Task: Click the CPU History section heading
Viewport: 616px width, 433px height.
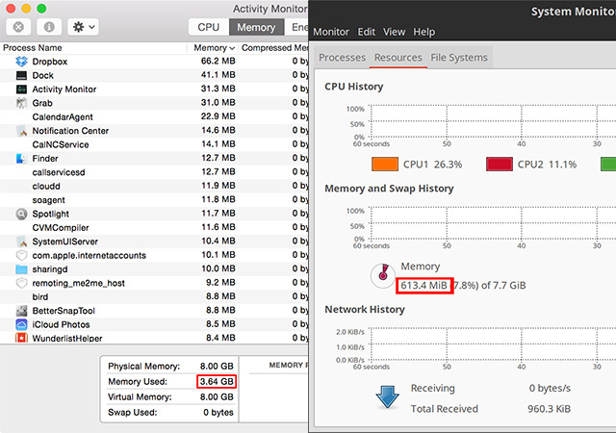Action: coord(353,87)
